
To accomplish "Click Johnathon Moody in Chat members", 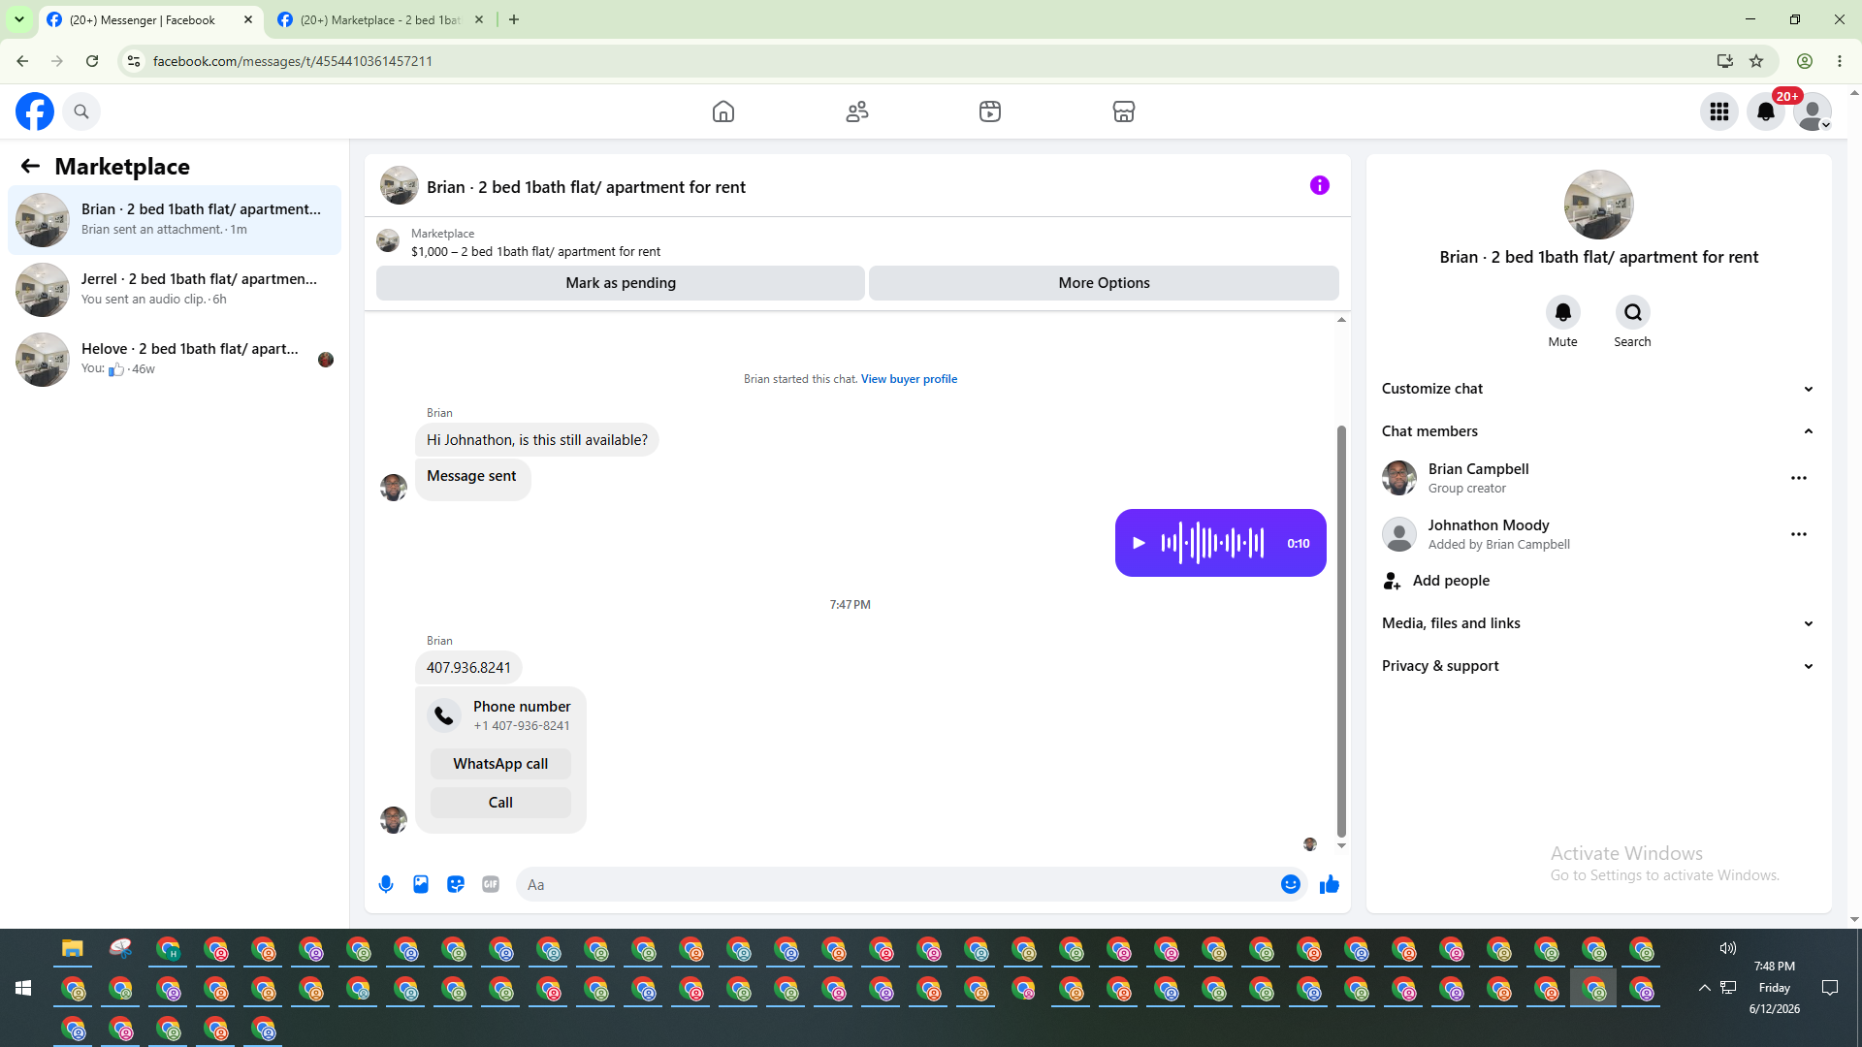I will click(x=1489, y=525).
